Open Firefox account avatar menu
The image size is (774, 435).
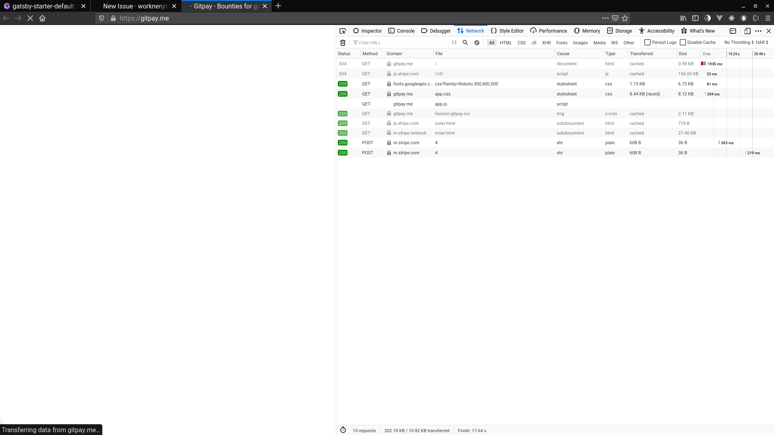707,18
